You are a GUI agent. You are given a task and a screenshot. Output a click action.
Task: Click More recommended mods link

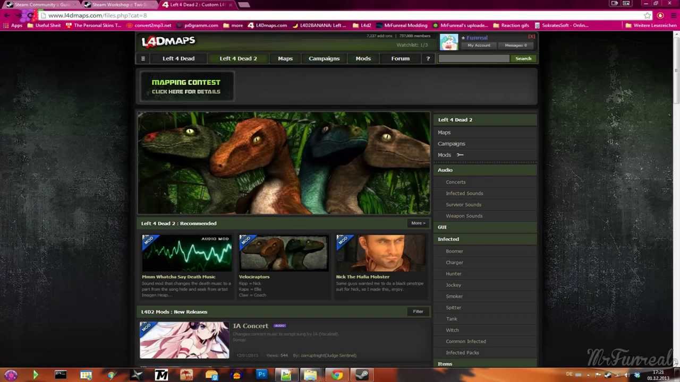coord(418,223)
